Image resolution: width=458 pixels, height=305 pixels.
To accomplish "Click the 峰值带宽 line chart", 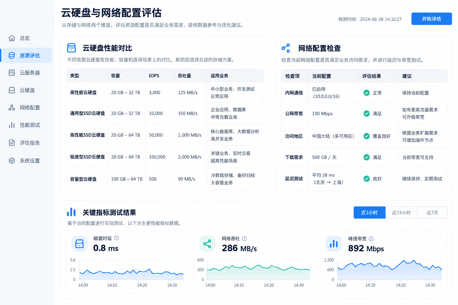I will 390,270.
